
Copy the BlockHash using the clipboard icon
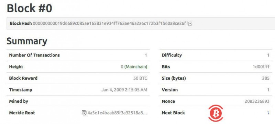[190, 23]
